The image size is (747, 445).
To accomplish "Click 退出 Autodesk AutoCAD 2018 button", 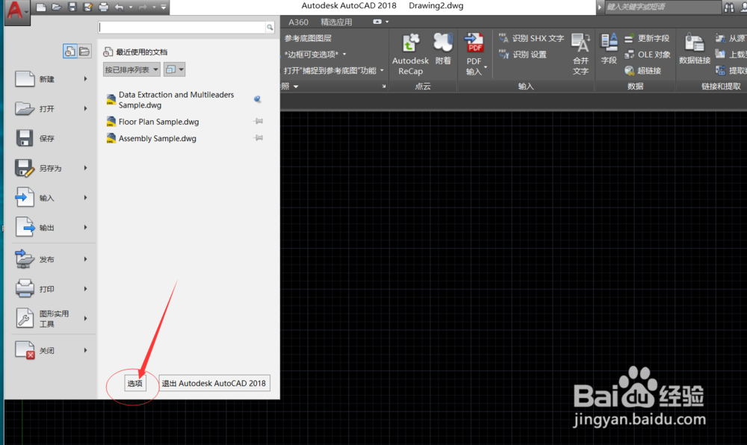I will click(214, 383).
